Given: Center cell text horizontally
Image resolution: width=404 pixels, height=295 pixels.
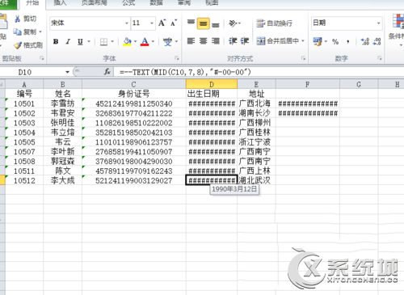Looking at the screenshot, I should coord(204,41).
